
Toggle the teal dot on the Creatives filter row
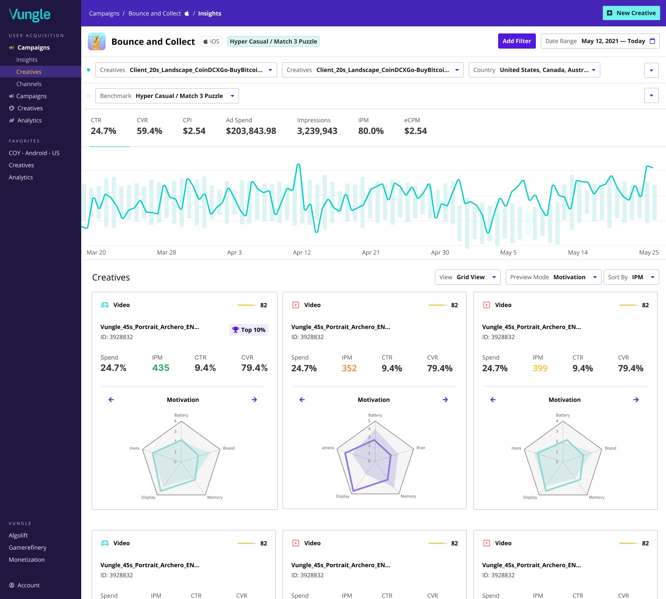88,70
